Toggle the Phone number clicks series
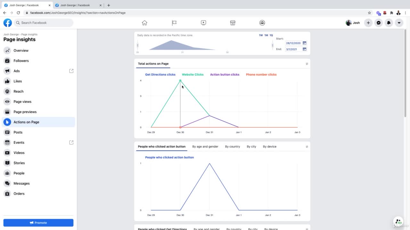410x230 pixels. pyautogui.click(x=261, y=74)
